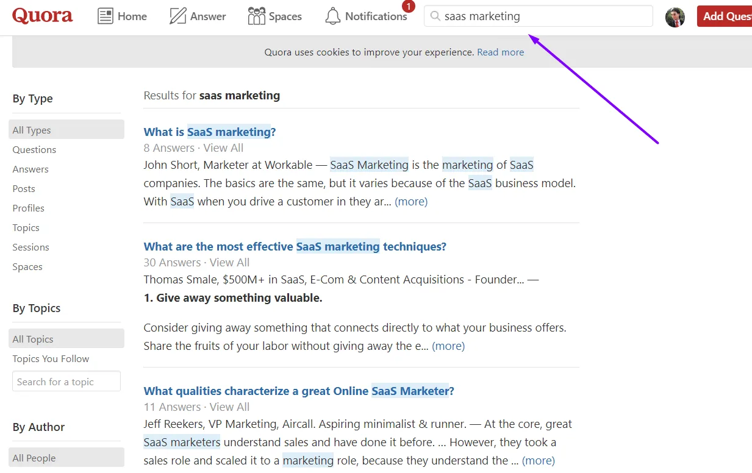The height and width of the screenshot is (473, 752).
Task: Click the 'By Author' section heading
Action: (38, 427)
